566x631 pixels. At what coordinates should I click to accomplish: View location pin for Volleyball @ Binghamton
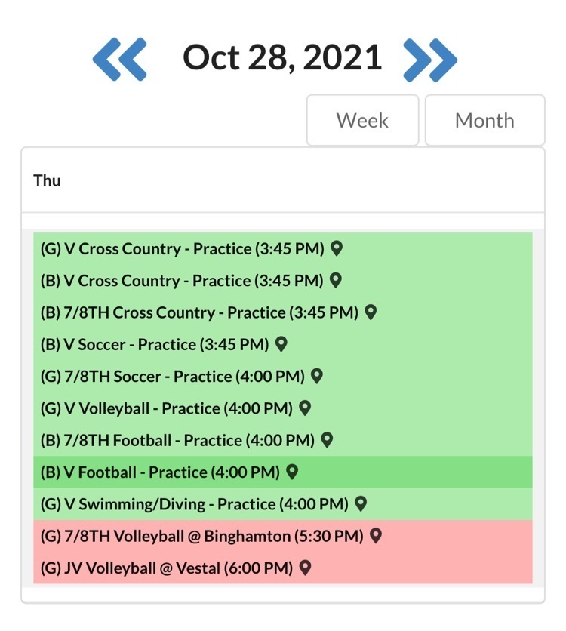click(375, 536)
